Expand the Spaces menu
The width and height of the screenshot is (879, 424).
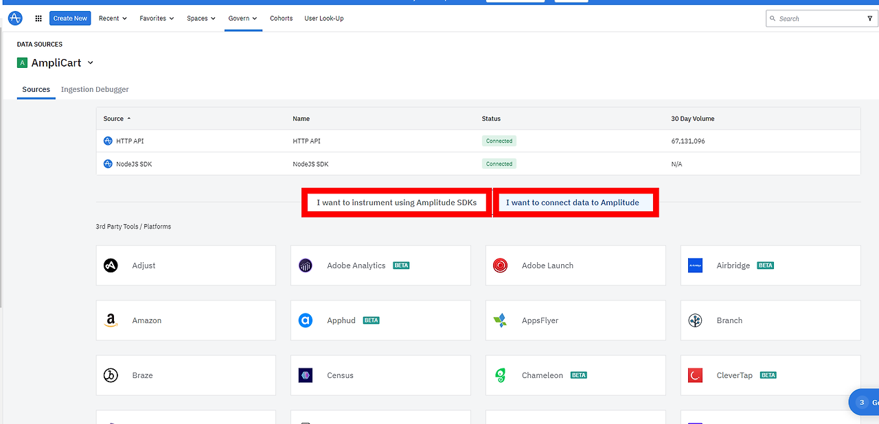pyautogui.click(x=201, y=19)
